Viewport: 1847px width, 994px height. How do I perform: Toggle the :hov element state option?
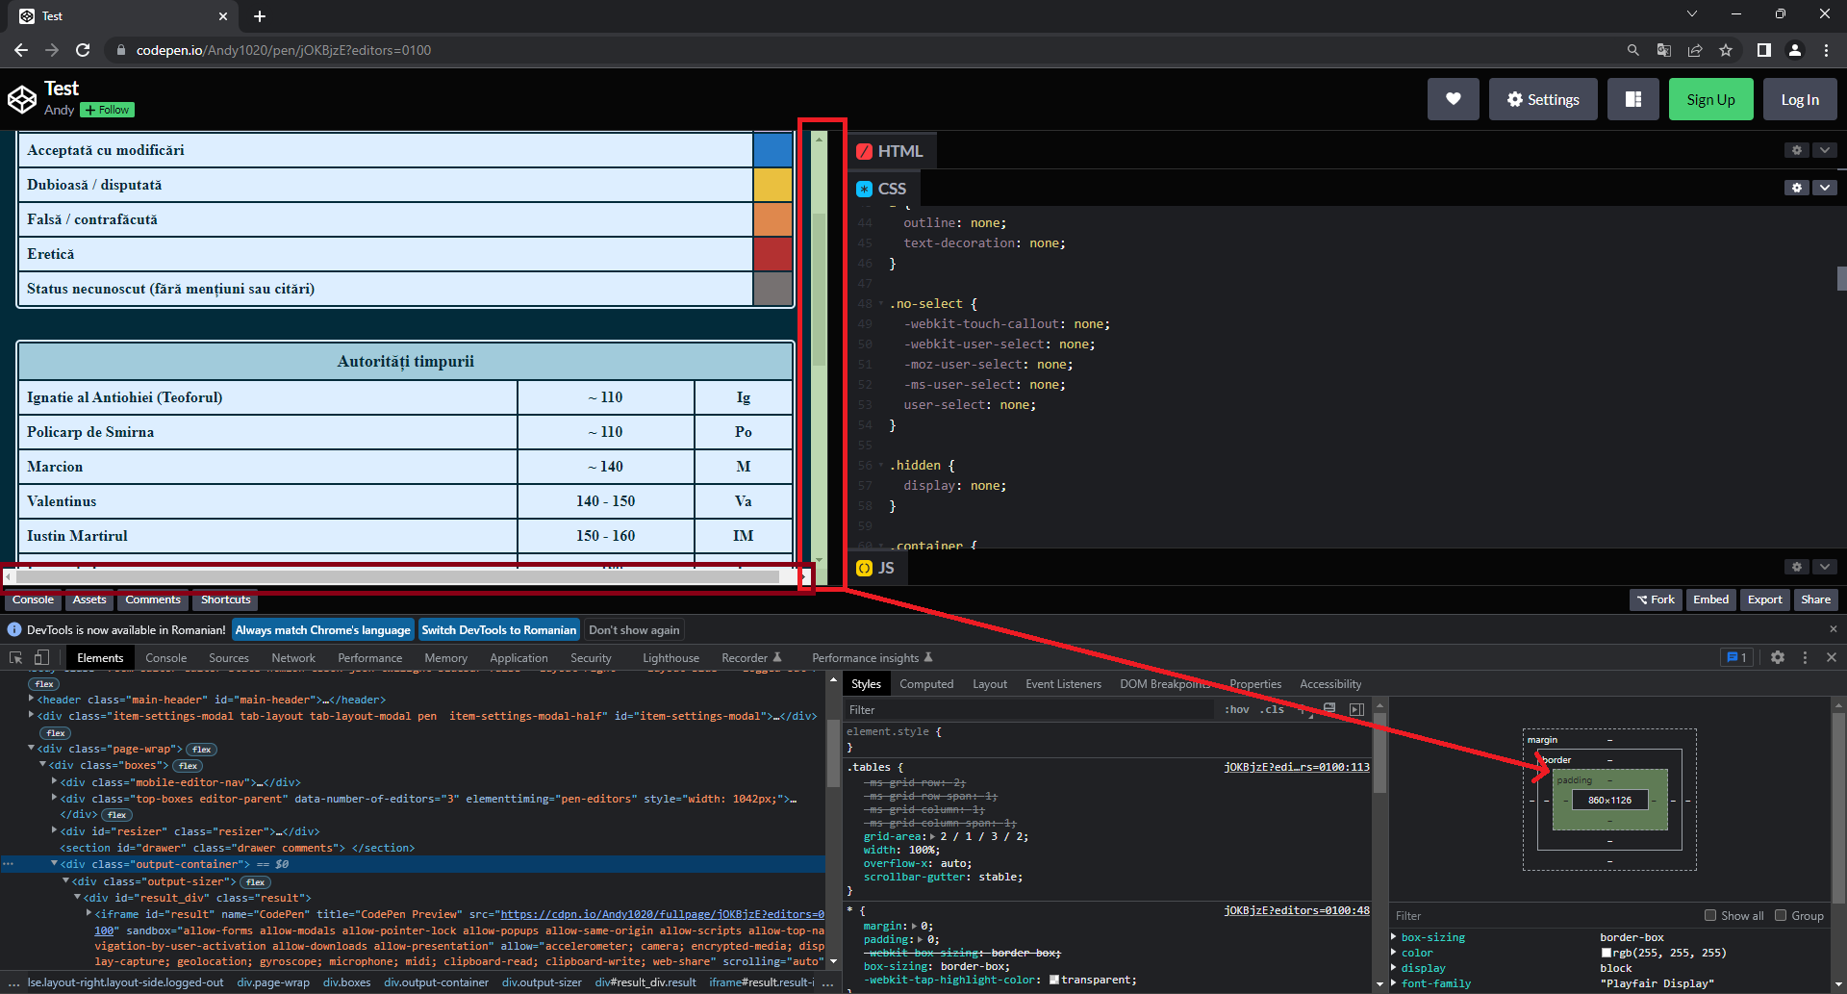click(1236, 709)
